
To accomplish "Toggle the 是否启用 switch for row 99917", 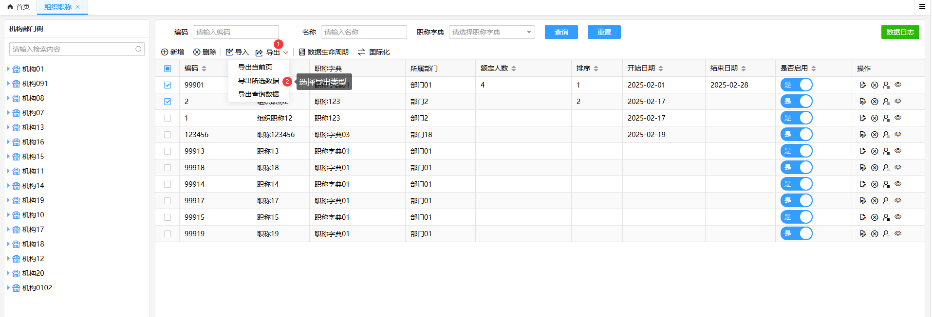I will coord(796,201).
